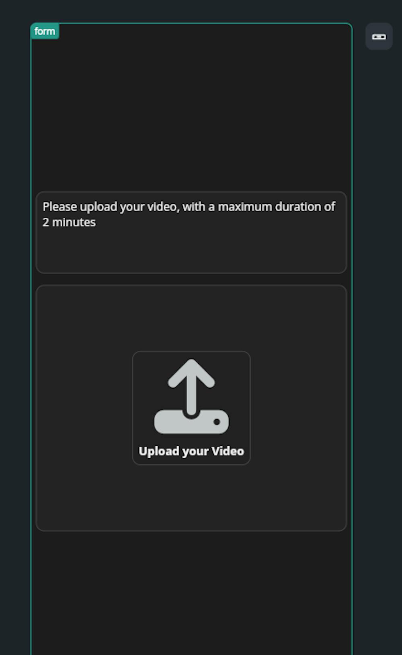Image resolution: width=402 pixels, height=655 pixels.
Task: Click the drive-shaped base of the upload icon
Action: coord(191,422)
